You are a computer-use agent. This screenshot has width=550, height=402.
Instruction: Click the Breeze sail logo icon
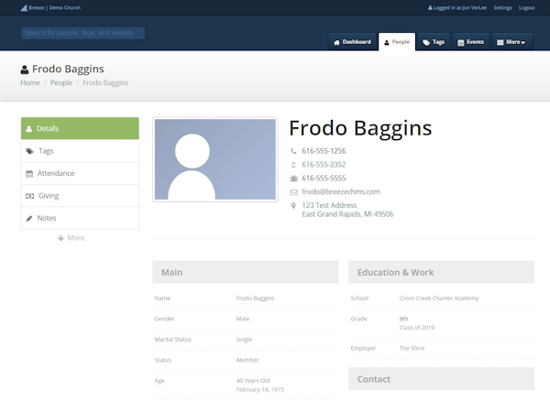click(24, 7)
